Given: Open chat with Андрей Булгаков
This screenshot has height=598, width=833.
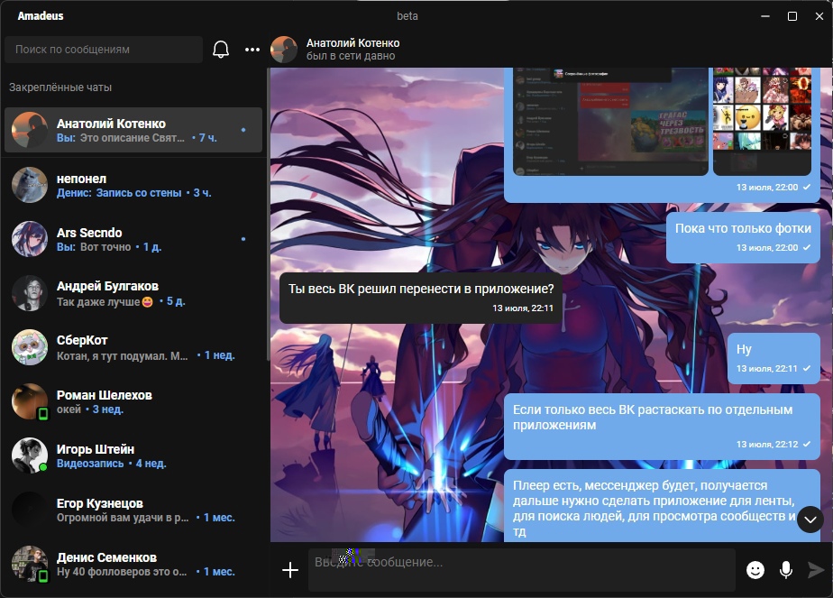Looking at the screenshot, I should [x=133, y=293].
